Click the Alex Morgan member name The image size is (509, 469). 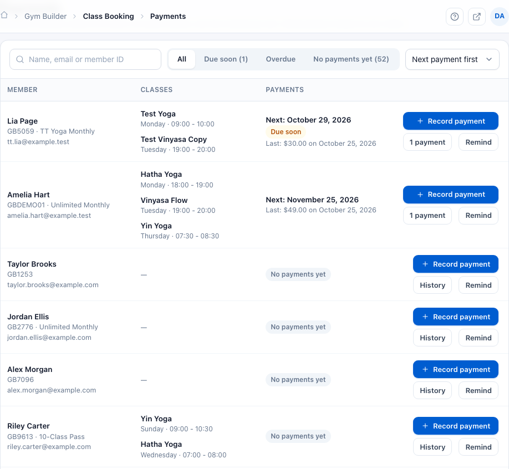(30, 369)
